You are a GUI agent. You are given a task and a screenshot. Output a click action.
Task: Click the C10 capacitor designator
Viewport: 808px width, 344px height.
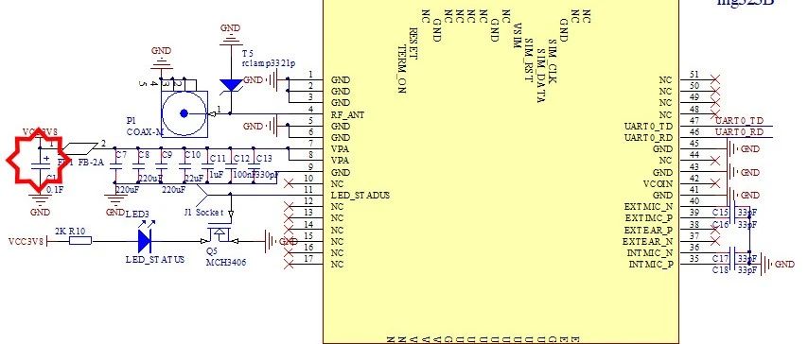point(192,154)
